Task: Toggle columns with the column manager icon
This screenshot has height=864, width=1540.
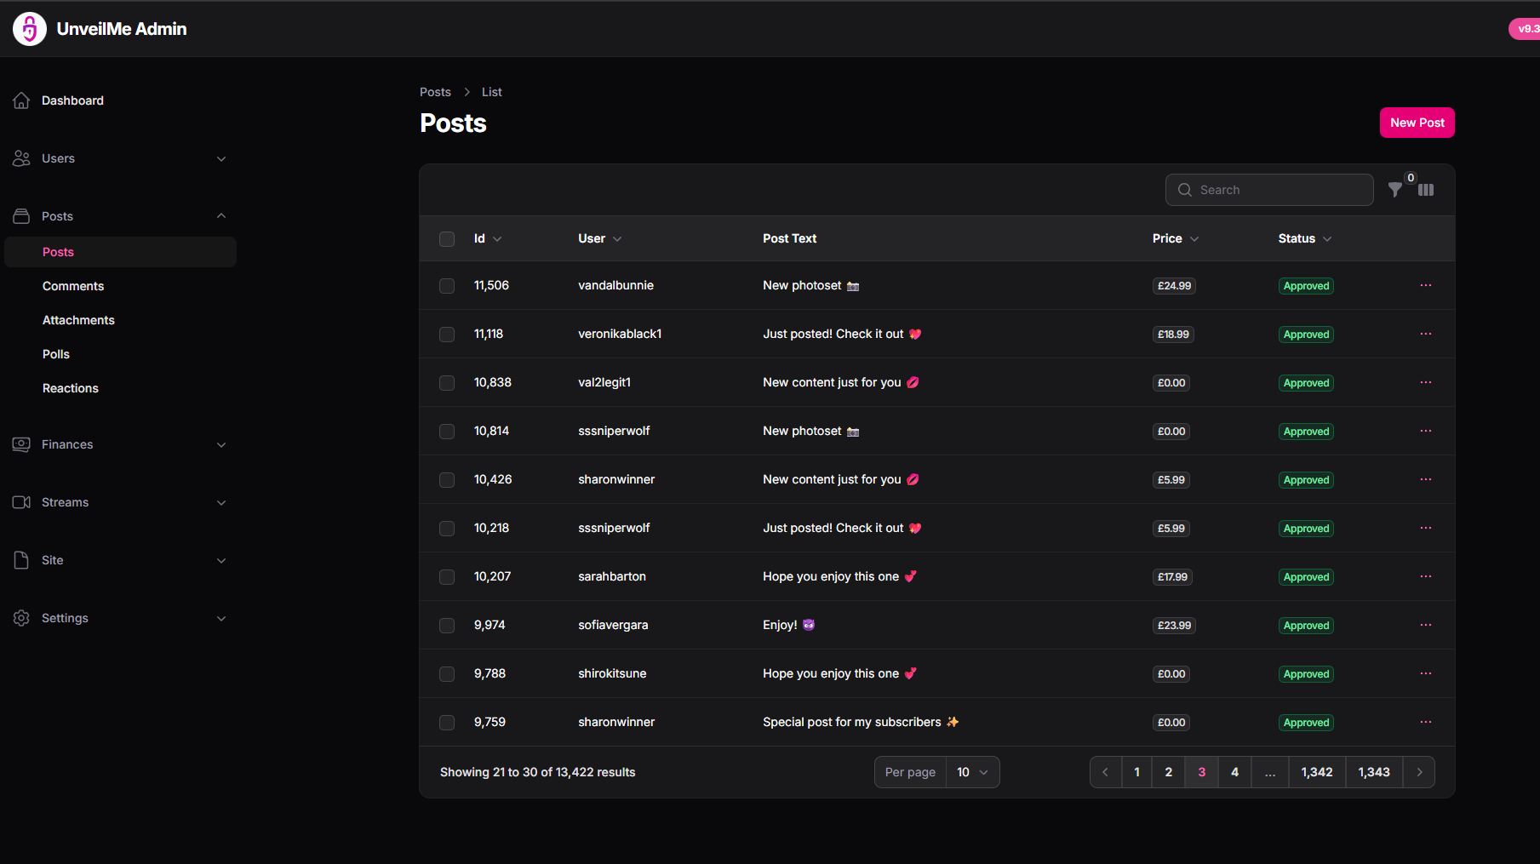Action: pos(1426,190)
